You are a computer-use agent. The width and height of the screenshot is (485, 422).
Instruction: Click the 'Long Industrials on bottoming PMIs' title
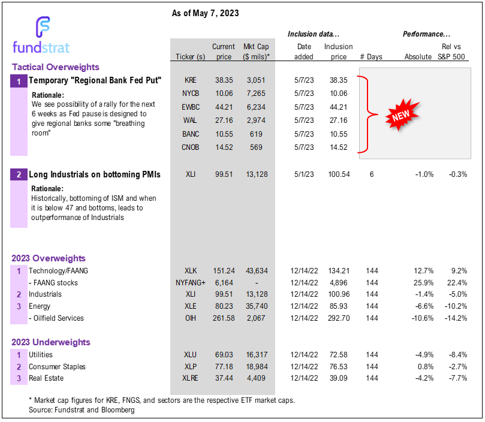95,174
